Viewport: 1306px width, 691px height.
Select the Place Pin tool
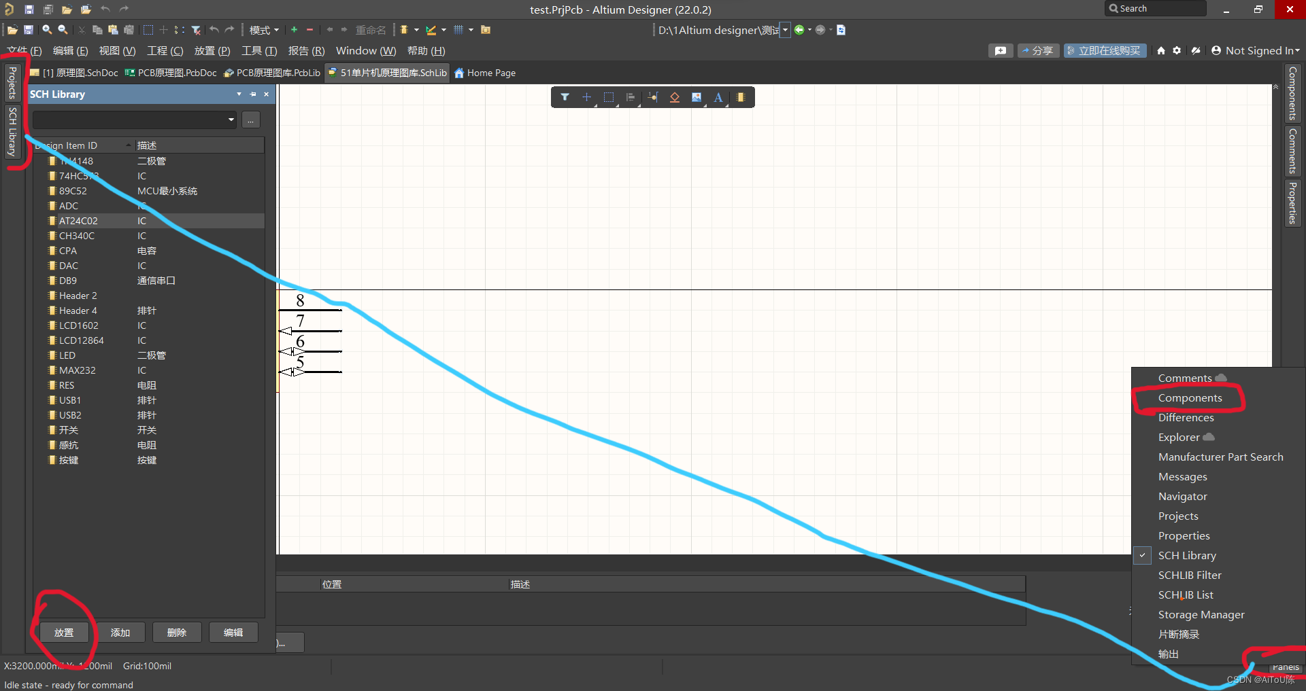tap(652, 97)
